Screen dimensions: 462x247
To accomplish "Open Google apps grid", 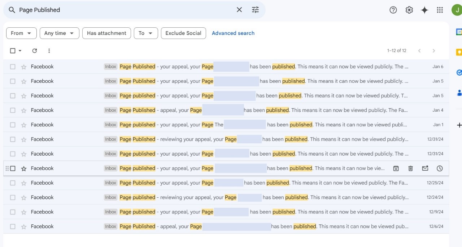I will click(x=440, y=10).
